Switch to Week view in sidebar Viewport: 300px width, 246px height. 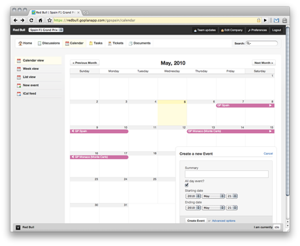point(38,69)
